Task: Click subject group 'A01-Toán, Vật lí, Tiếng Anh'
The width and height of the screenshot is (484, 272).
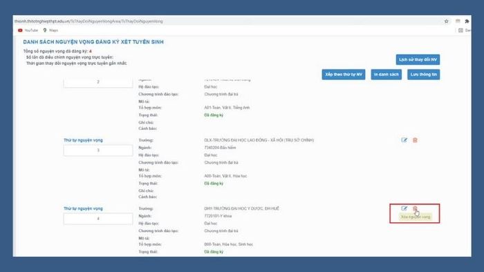Action: click(227, 108)
